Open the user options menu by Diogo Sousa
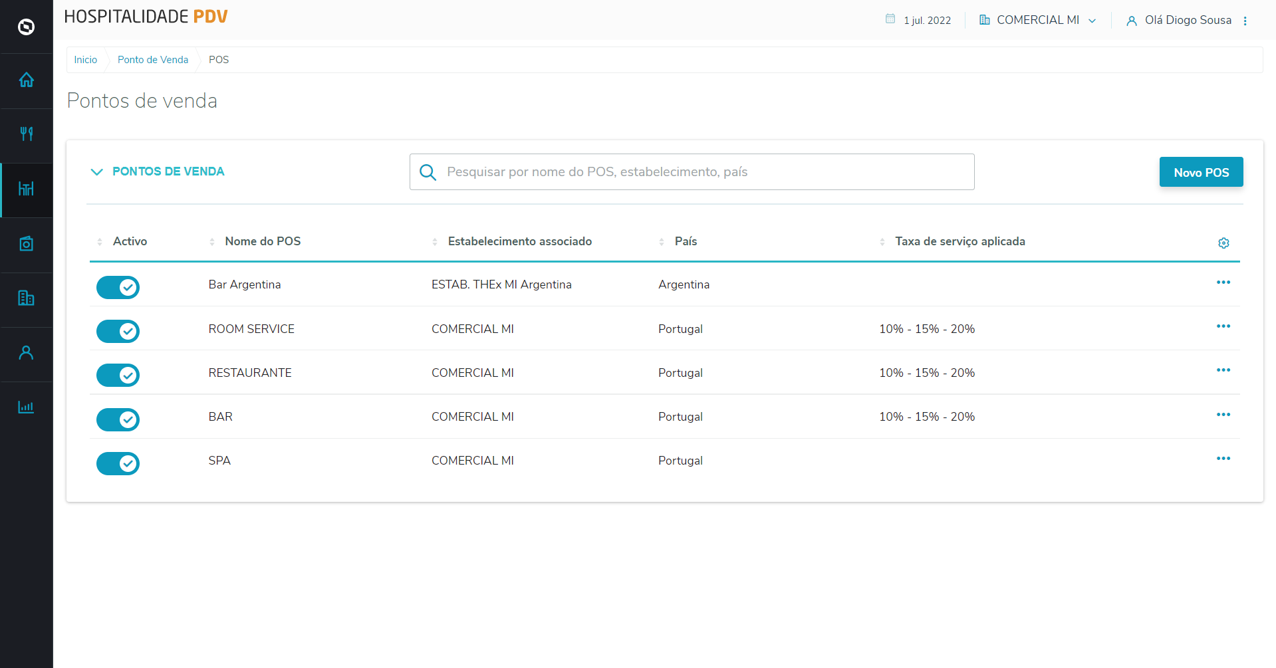The height and width of the screenshot is (668, 1276). click(x=1245, y=21)
